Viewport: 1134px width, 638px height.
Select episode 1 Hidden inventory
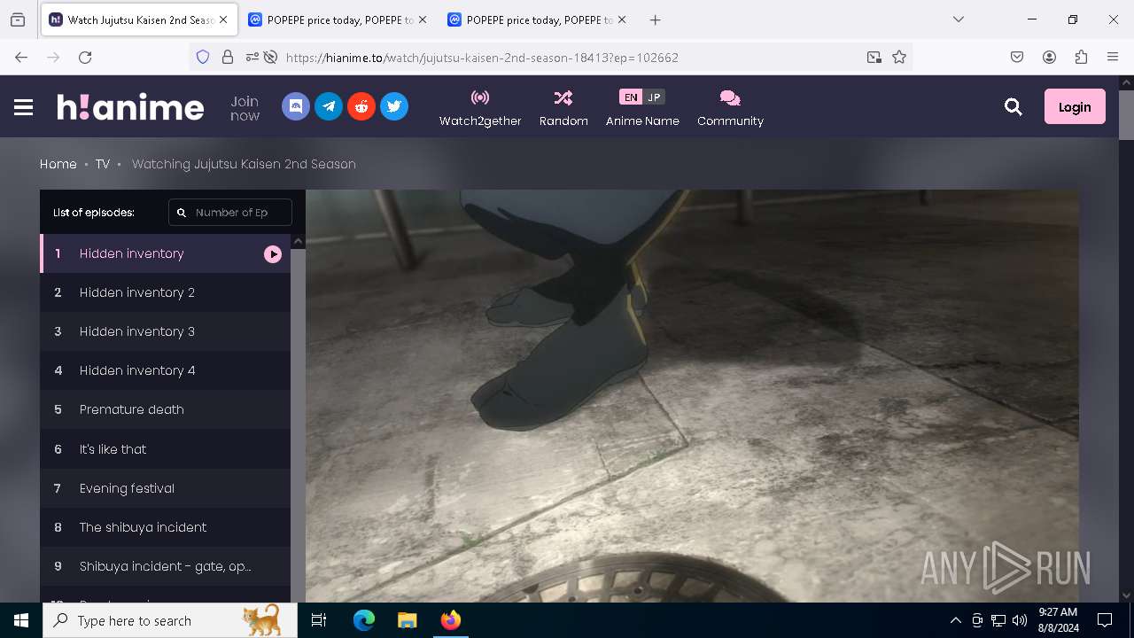click(x=166, y=253)
